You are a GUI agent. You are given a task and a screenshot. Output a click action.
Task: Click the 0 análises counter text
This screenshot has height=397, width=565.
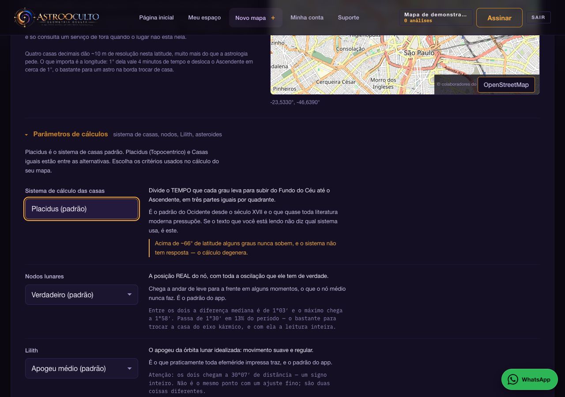[418, 21]
